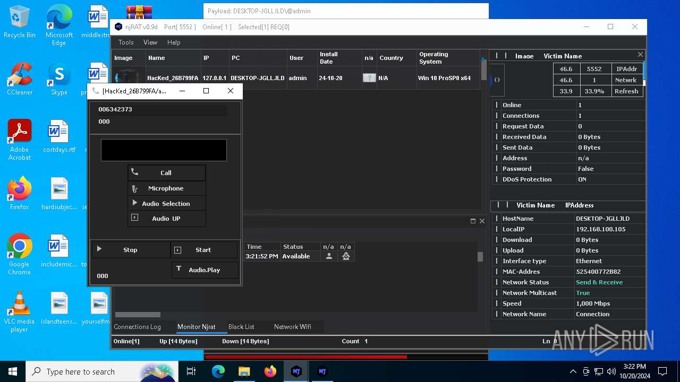Switch to the Connections Log tab
This screenshot has width=680, height=382.
(137, 327)
